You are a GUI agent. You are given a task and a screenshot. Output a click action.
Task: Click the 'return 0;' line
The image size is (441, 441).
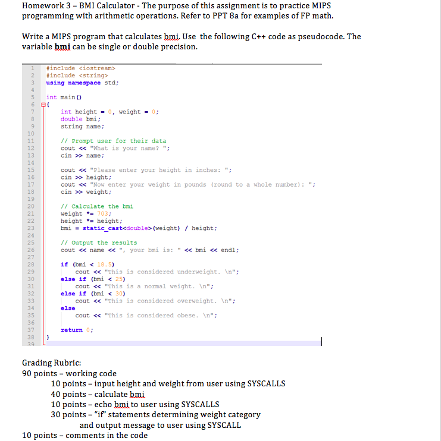(77, 330)
